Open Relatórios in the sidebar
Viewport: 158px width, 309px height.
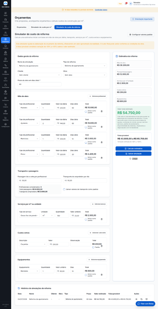coord(5,118)
